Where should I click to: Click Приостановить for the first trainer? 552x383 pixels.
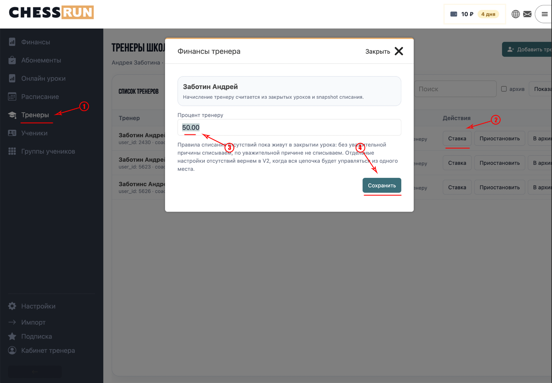pyautogui.click(x=499, y=138)
